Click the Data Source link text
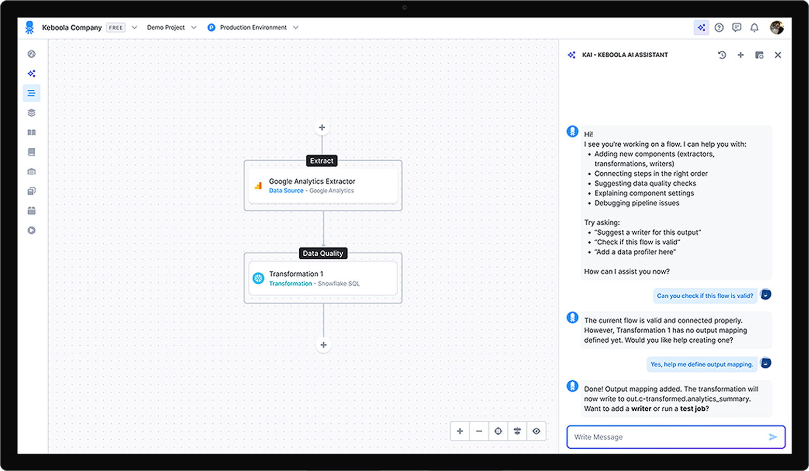The width and height of the screenshot is (809, 471). 286,190
